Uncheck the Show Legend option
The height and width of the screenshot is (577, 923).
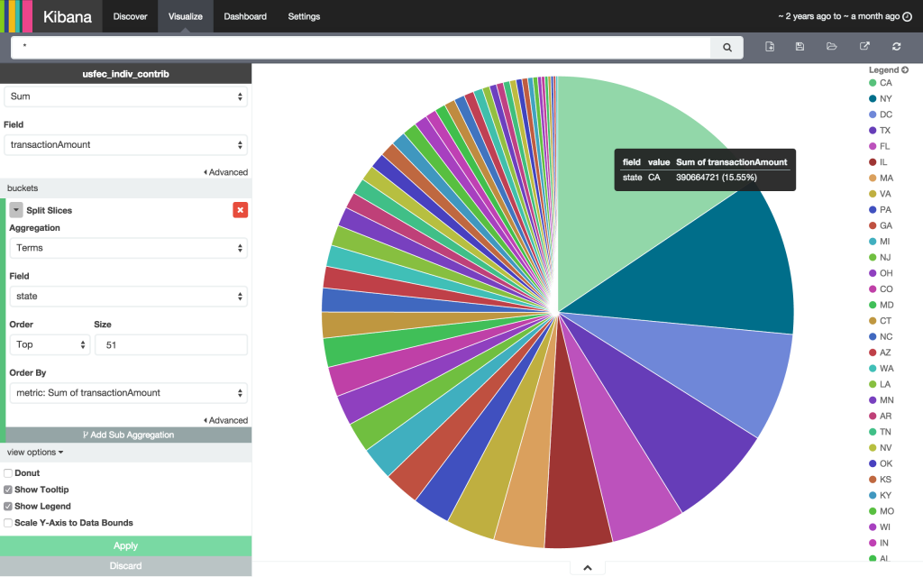point(7,506)
